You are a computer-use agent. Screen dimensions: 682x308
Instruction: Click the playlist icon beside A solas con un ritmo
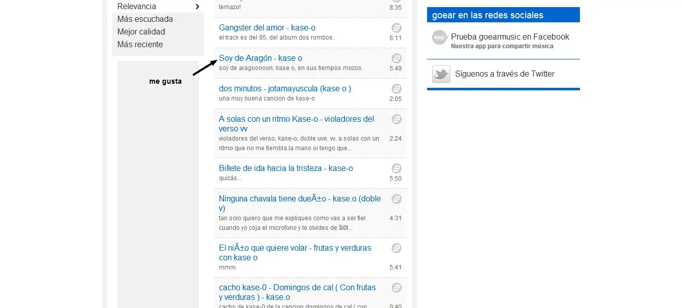[x=396, y=119]
